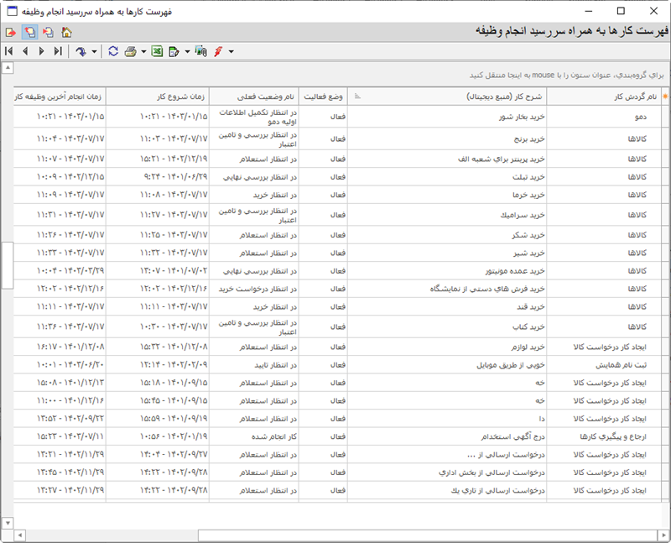Click the home icon in top toolbar
This screenshot has height=543, width=671.
tap(66, 33)
